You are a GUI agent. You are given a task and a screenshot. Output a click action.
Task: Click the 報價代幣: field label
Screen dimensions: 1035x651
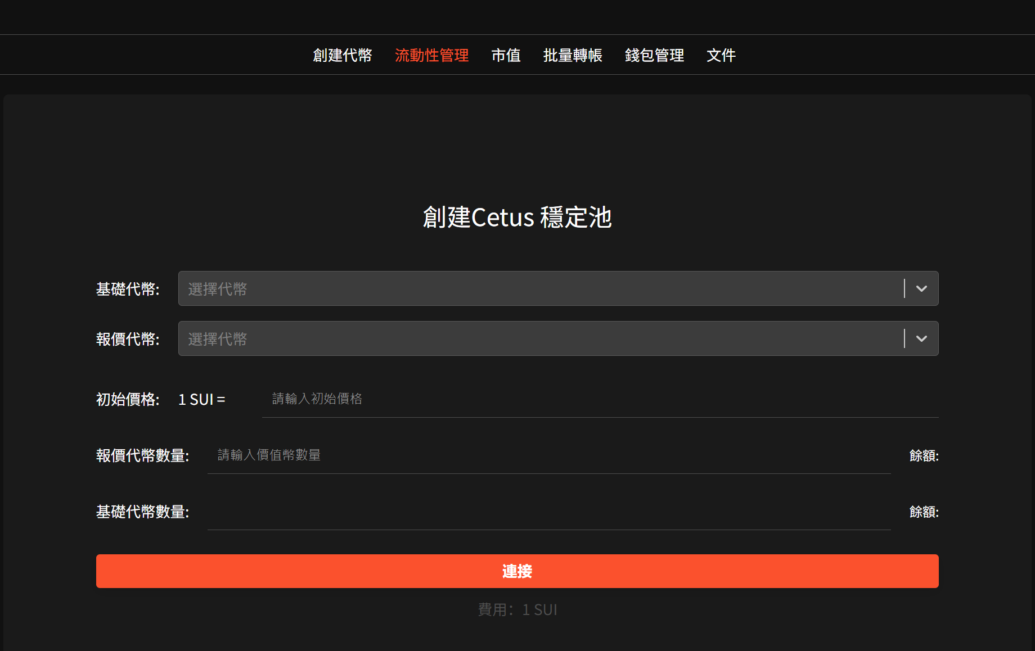pos(128,339)
